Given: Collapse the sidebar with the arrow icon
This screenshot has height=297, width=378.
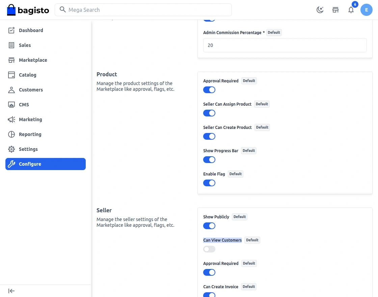Looking at the screenshot, I should [x=11, y=291].
